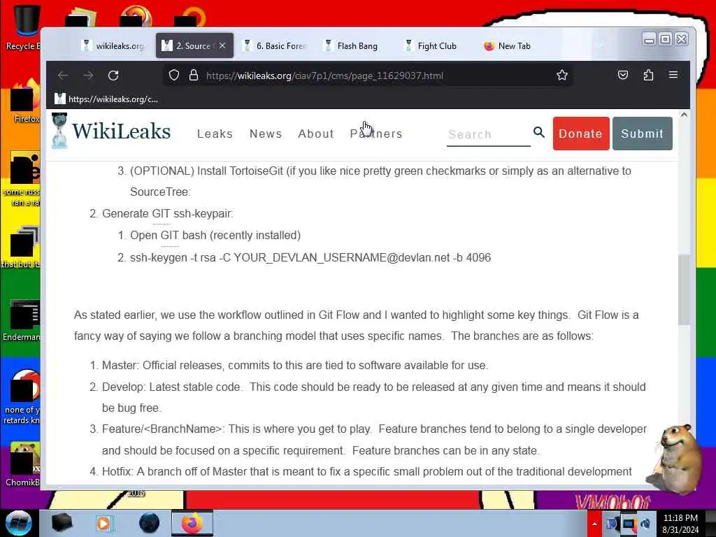This screenshot has height=537, width=716.
Task: Click the WikiLeaks Search field
Action: [489, 134]
